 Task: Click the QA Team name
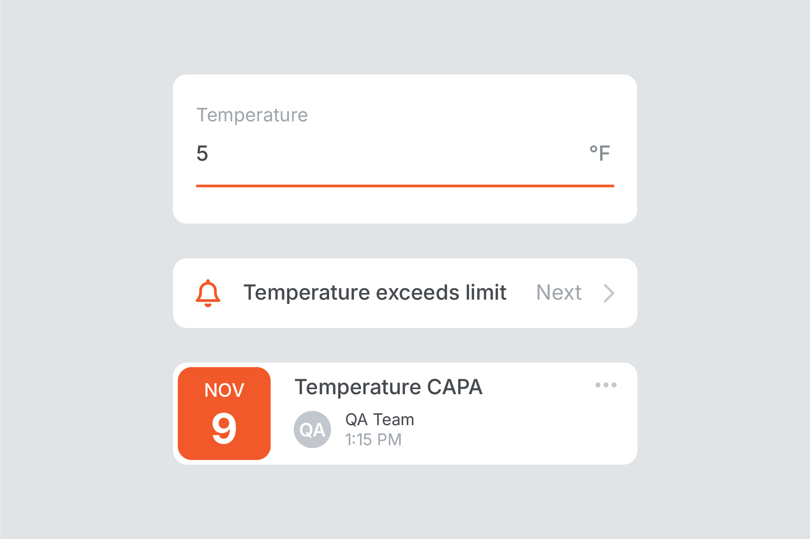[379, 419]
